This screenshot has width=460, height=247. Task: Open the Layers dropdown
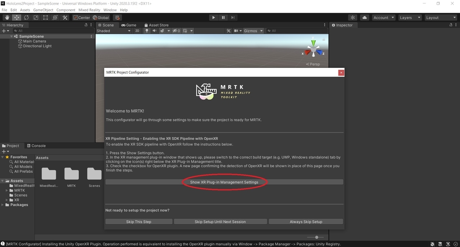coord(409,18)
